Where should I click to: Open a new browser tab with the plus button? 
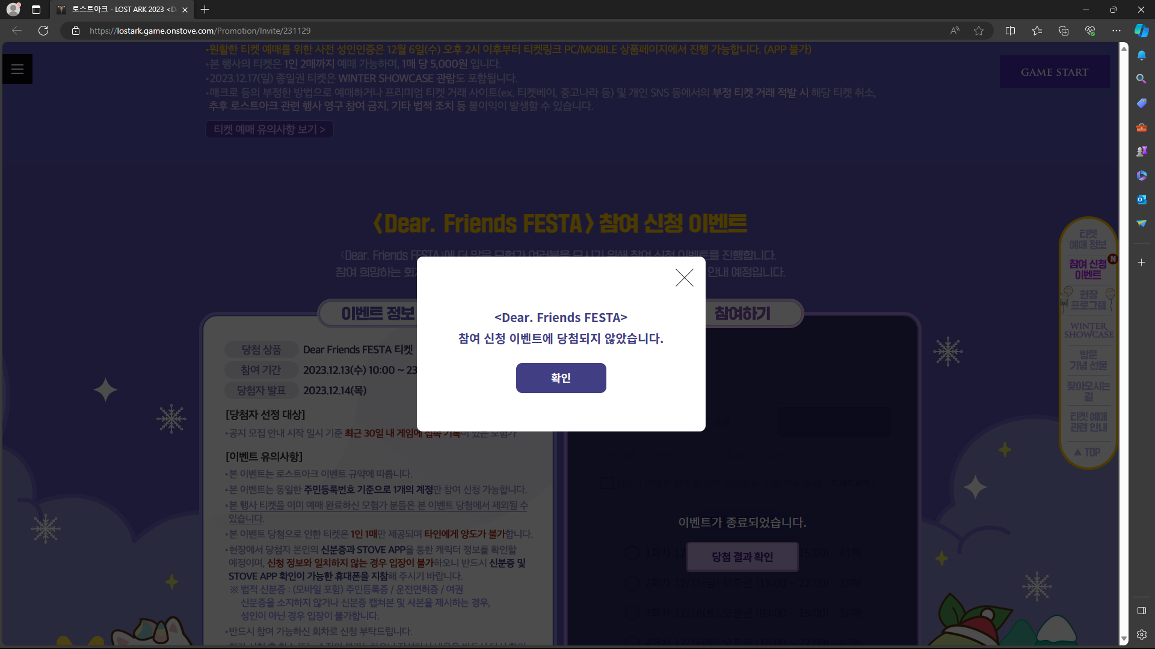tap(205, 10)
